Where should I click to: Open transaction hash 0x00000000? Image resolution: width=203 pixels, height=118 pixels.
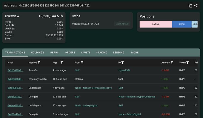[16, 79]
